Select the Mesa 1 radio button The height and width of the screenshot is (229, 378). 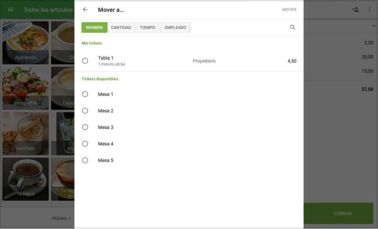pos(85,94)
